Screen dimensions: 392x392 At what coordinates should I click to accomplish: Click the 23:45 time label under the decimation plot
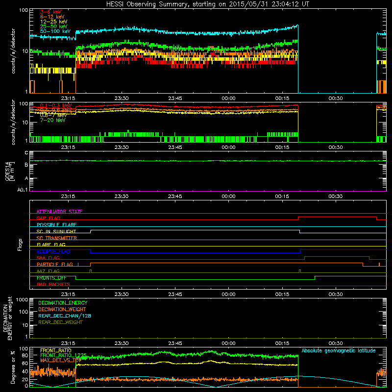pos(175,343)
